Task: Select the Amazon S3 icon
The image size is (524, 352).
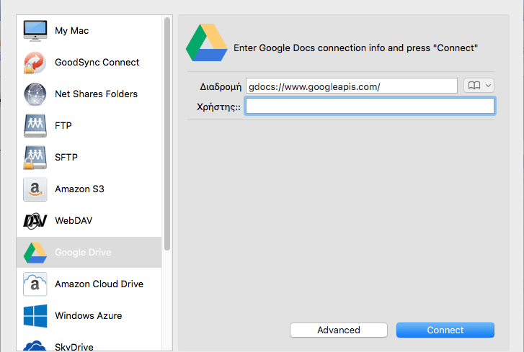Action: point(35,189)
